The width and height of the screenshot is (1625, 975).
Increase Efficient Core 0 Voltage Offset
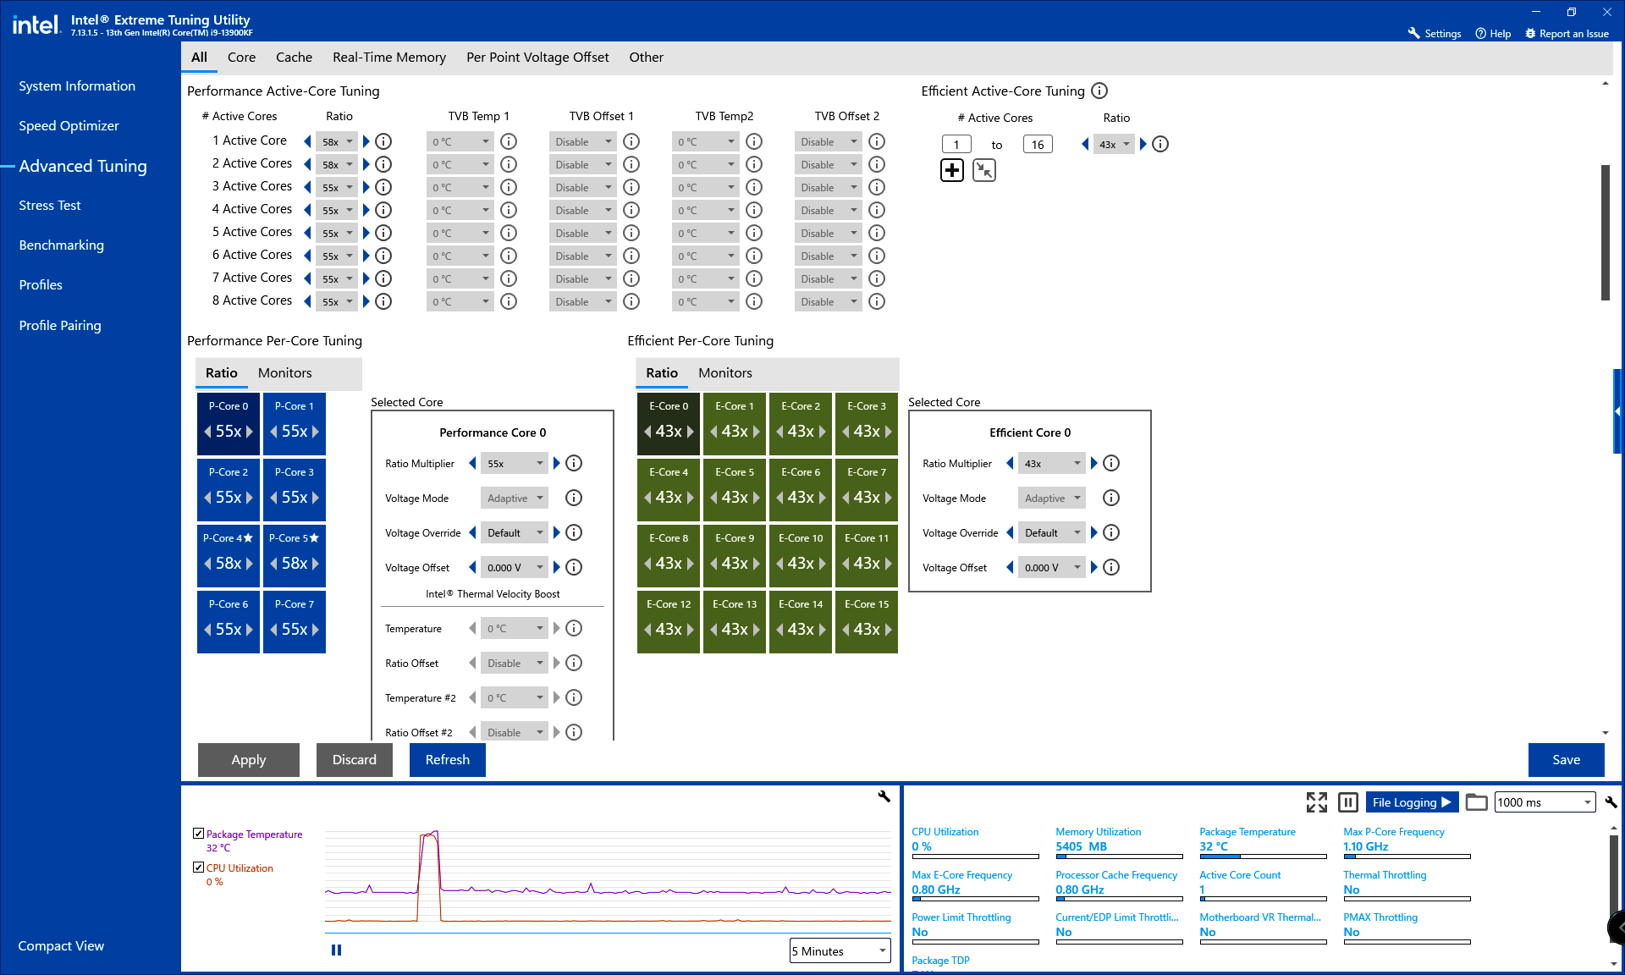(x=1093, y=567)
